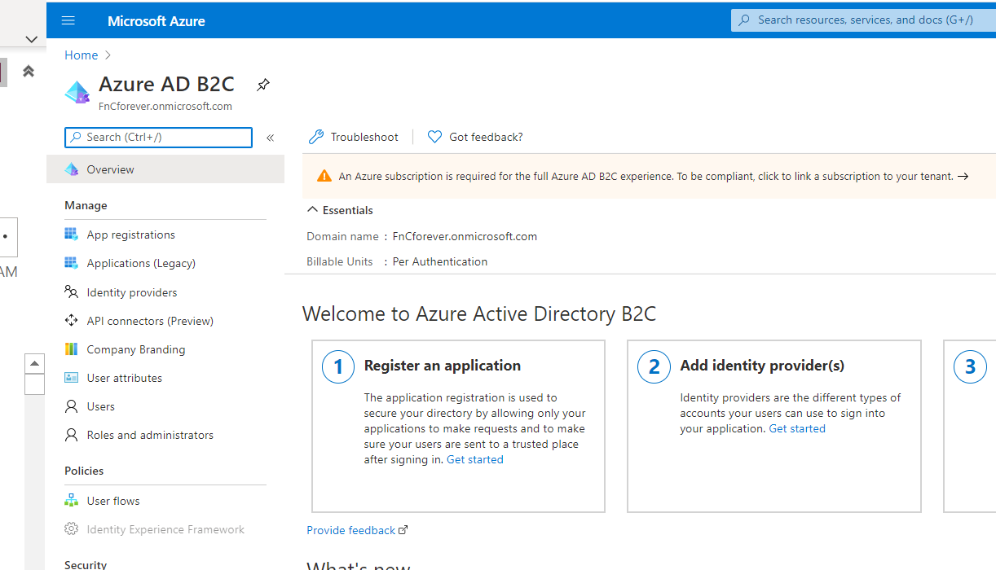This screenshot has width=996, height=570.
Task: Click Per Authentication billable units value
Action: pyautogui.click(x=440, y=261)
